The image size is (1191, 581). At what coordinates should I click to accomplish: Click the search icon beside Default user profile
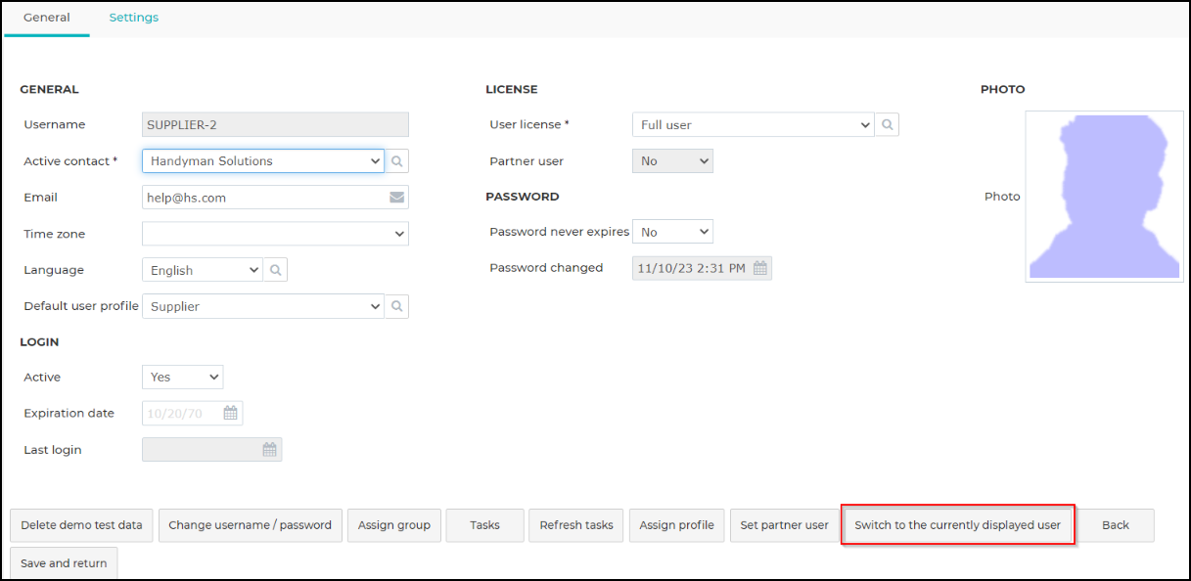point(397,306)
